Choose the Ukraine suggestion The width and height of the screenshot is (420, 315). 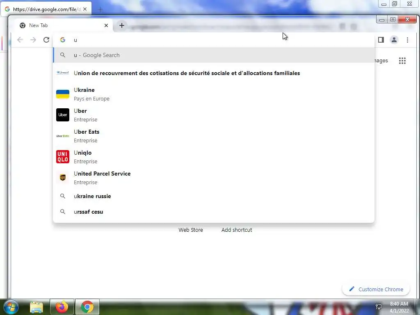[214, 94]
